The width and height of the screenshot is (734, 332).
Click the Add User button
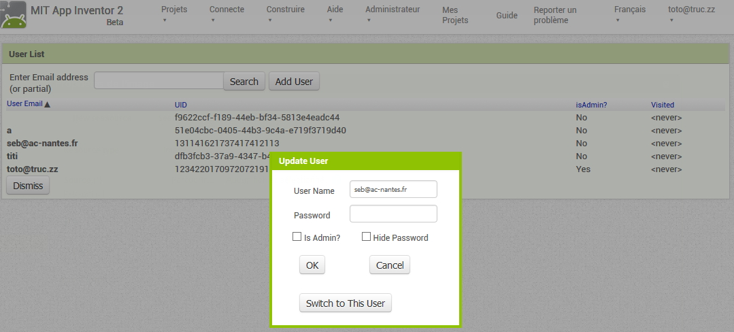[x=294, y=82]
